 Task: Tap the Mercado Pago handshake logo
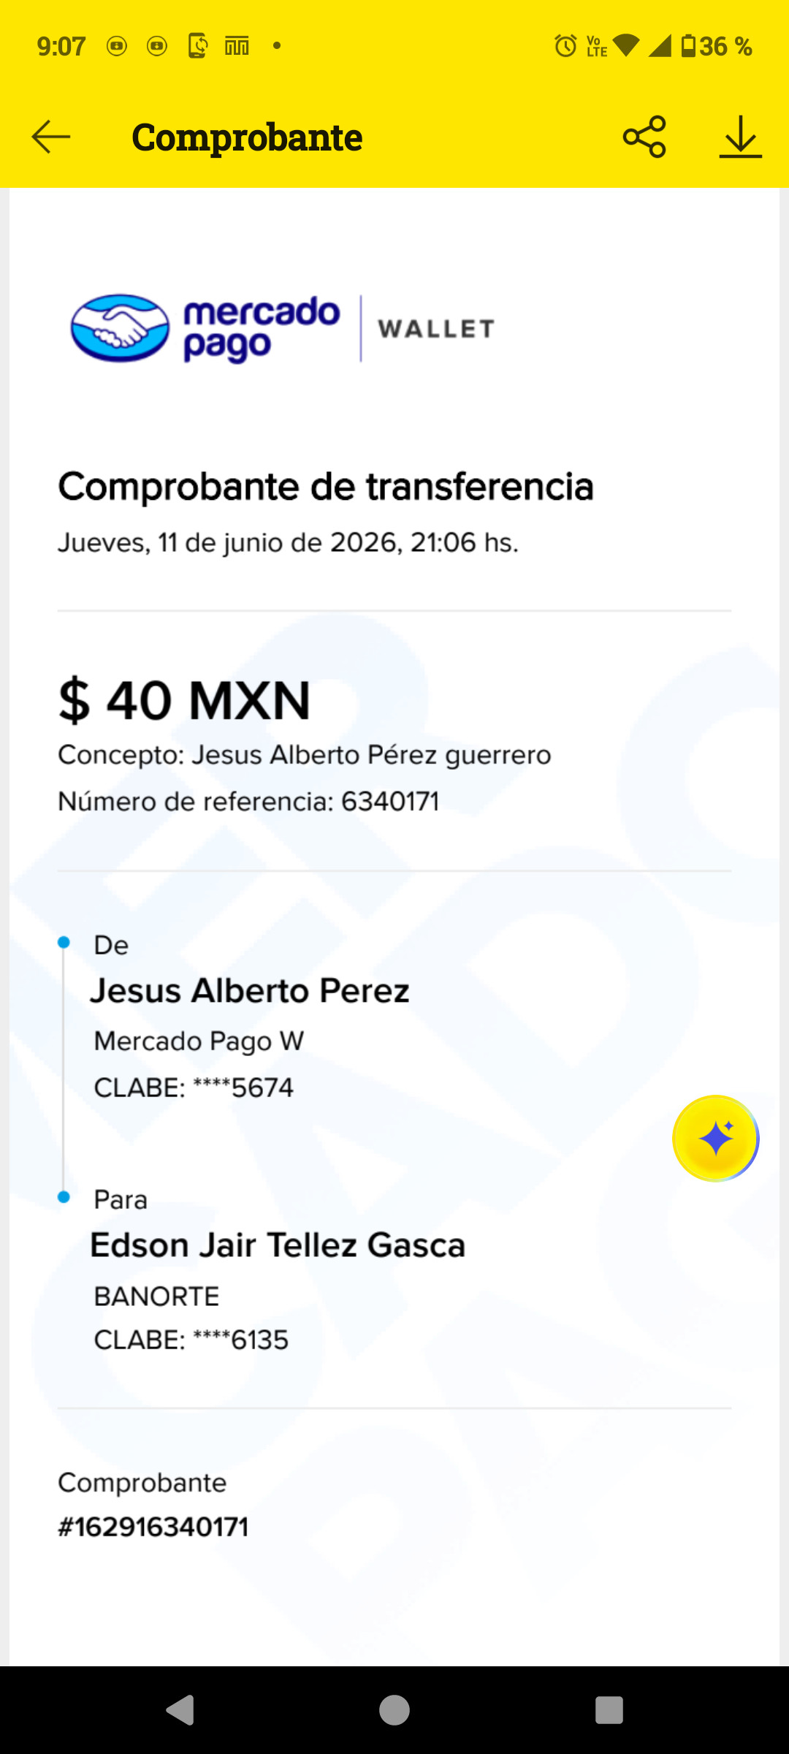[x=120, y=328]
